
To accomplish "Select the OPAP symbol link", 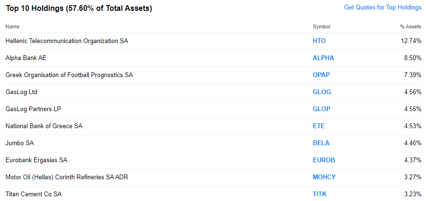I will [x=321, y=75].
